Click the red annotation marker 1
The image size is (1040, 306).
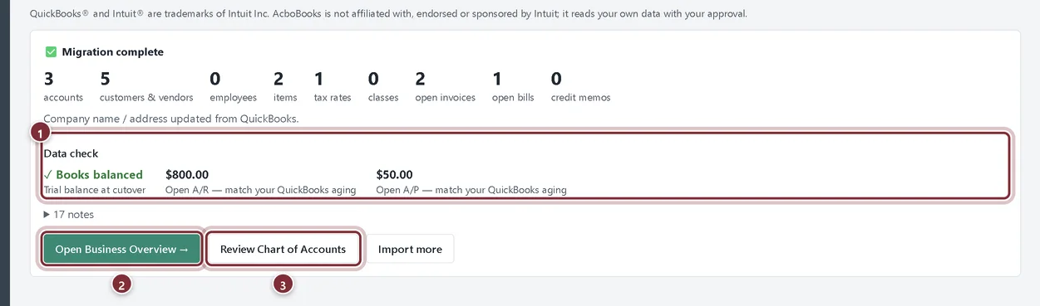[39, 131]
